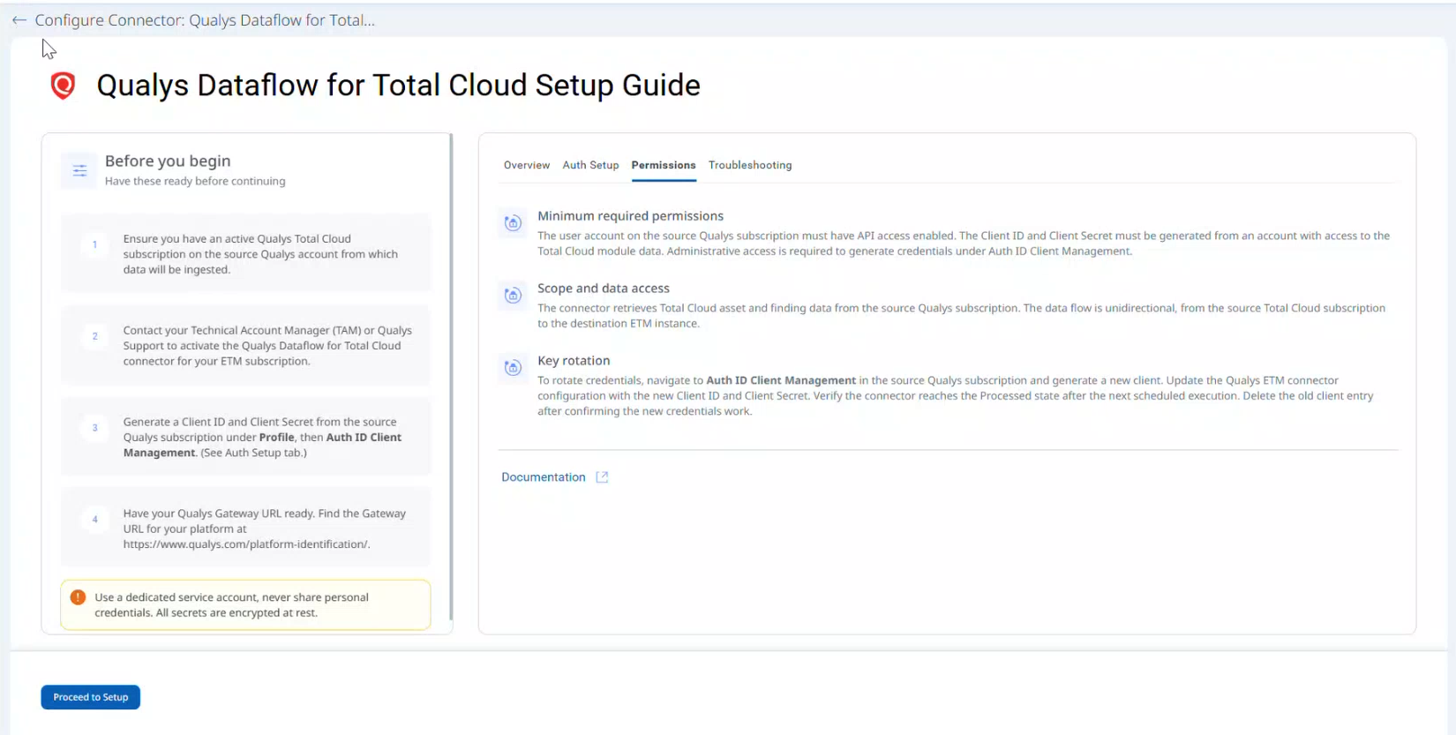Click the Before you begin sliders icon

pyautogui.click(x=79, y=170)
